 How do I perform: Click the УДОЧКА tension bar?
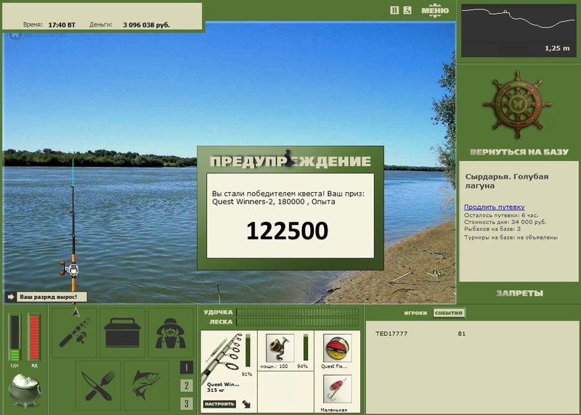pyautogui.click(x=297, y=313)
